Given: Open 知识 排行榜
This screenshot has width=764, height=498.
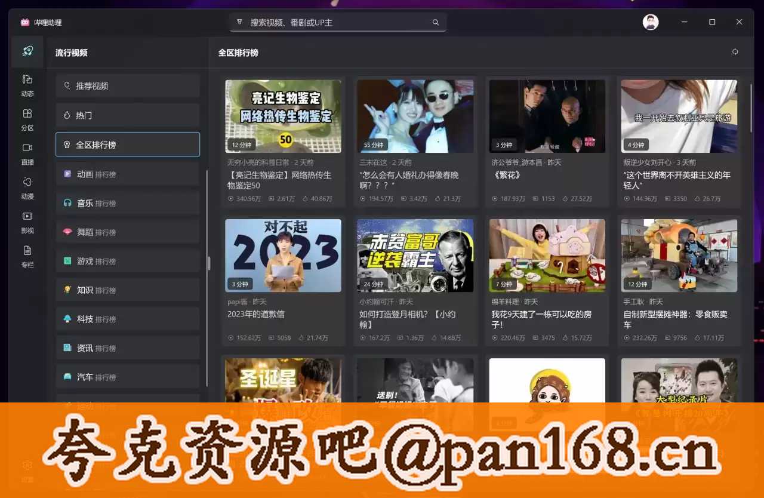Looking at the screenshot, I should pos(128,290).
